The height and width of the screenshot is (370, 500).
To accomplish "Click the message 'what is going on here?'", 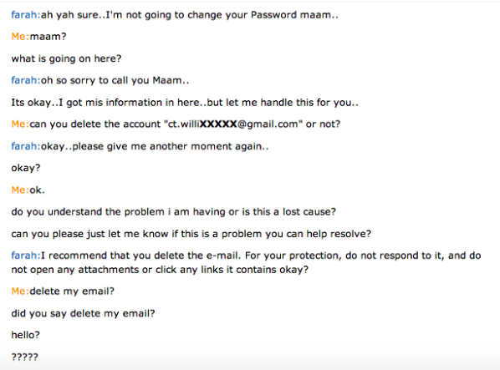I will coord(66,59).
